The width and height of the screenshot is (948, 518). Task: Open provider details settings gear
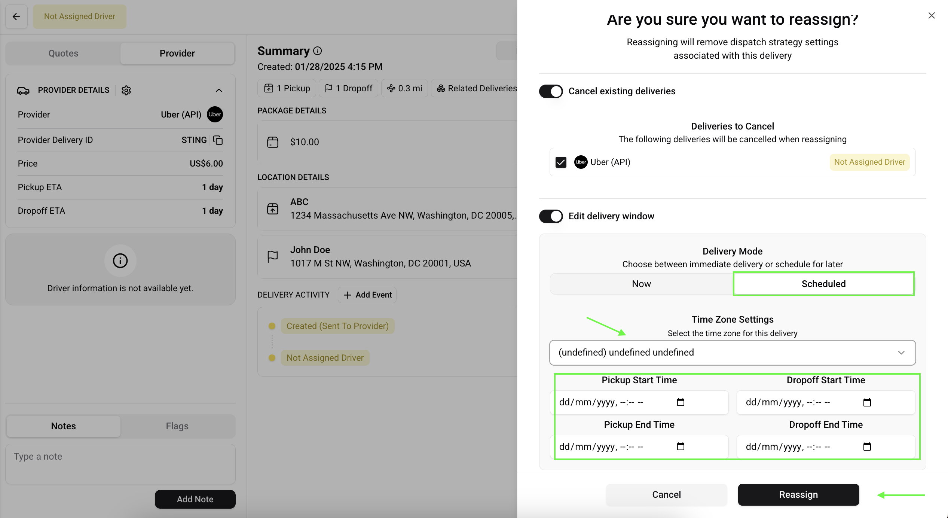point(126,90)
